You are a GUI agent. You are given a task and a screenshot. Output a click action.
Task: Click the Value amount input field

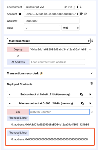(42, 28)
